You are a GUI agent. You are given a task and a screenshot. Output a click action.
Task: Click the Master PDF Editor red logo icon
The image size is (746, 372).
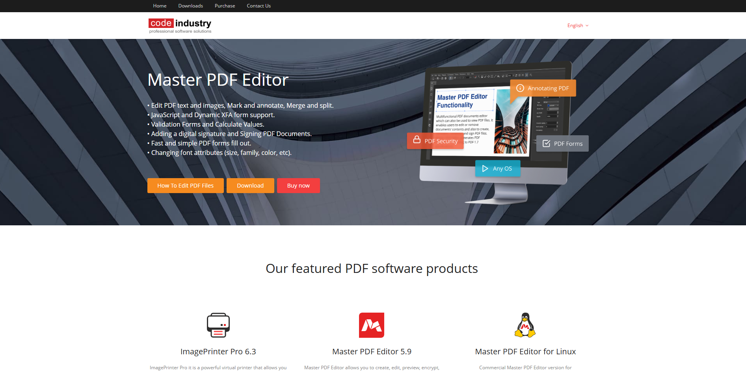(x=372, y=325)
